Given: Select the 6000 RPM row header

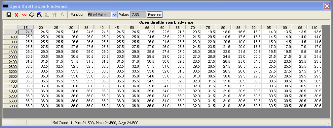Looking at the screenshot, I should point(11,106).
